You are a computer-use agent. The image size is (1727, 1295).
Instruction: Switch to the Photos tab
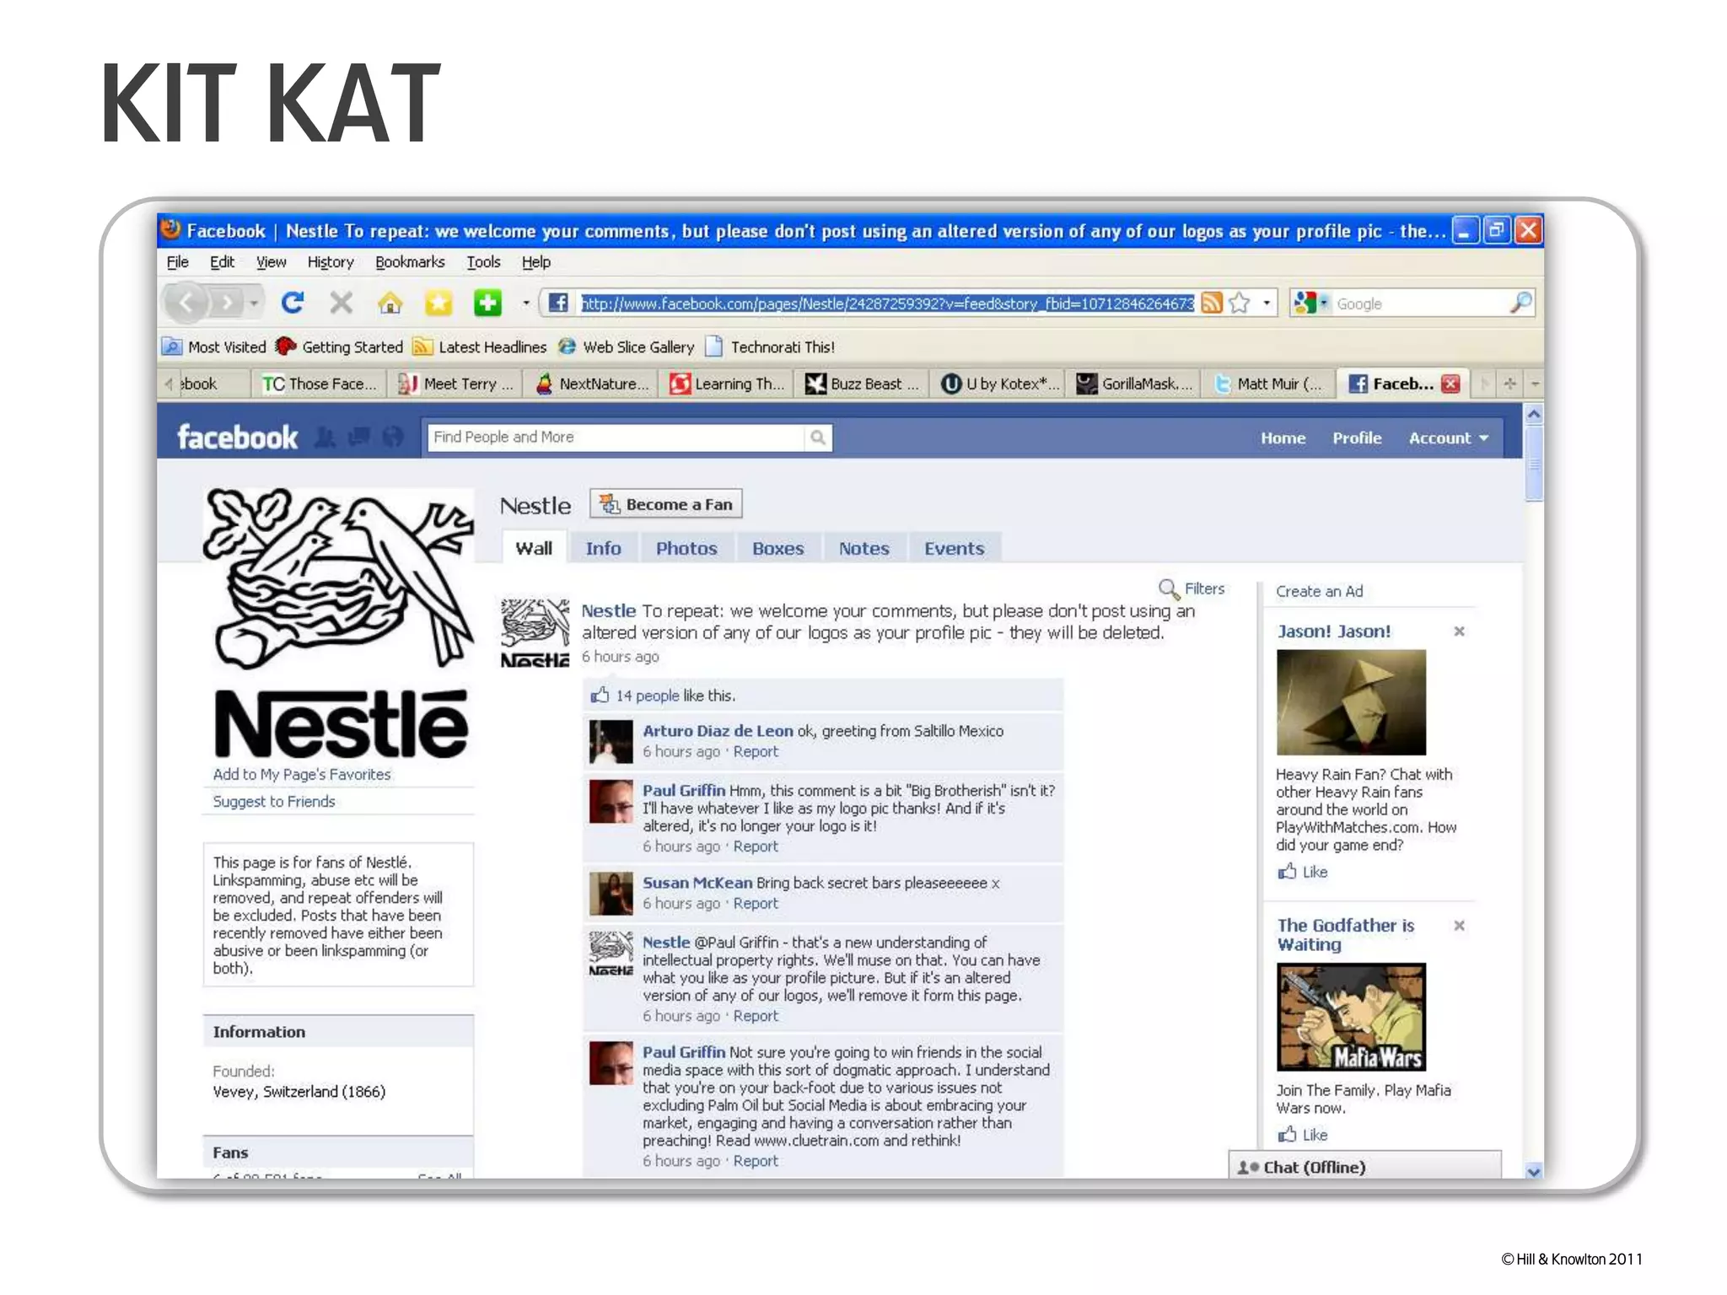click(686, 548)
